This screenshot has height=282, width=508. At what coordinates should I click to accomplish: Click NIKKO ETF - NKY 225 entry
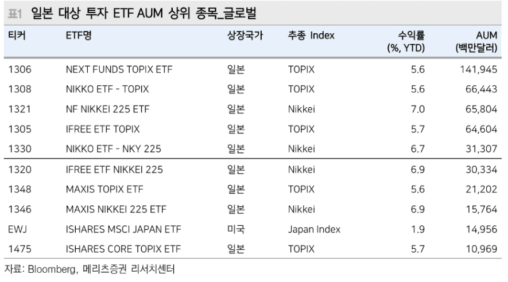pyautogui.click(x=113, y=149)
